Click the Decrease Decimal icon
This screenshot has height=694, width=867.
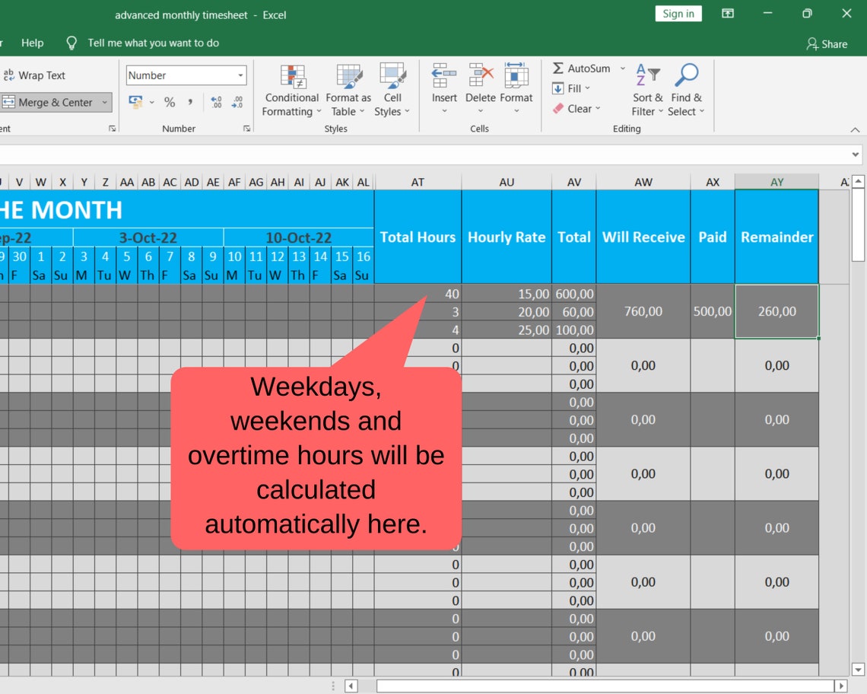[x=237, y=100]
